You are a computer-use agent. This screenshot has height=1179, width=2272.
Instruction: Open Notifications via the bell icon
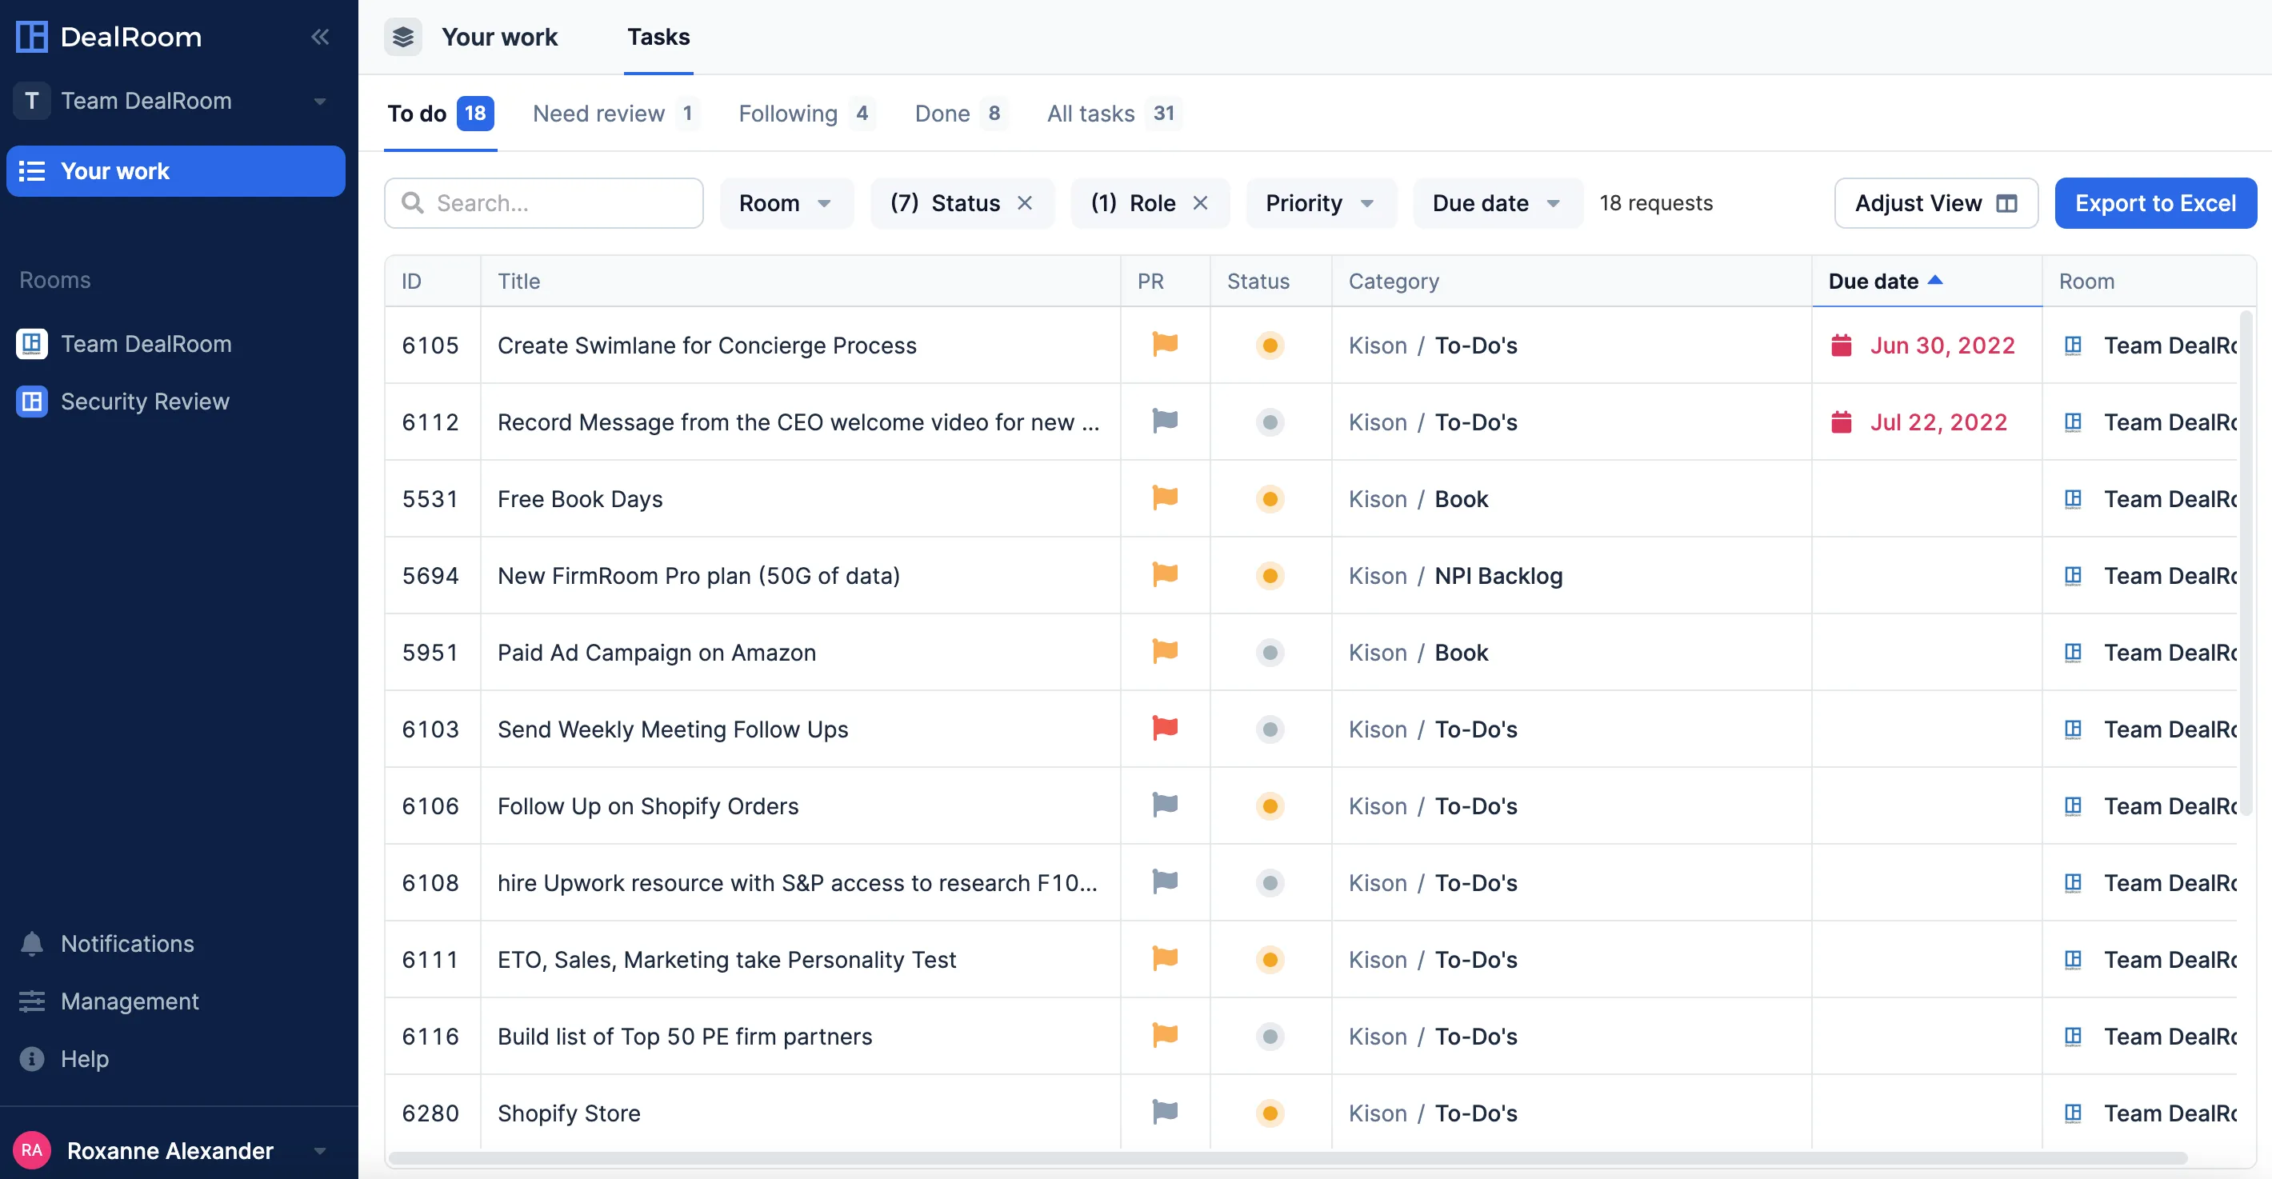32,944
